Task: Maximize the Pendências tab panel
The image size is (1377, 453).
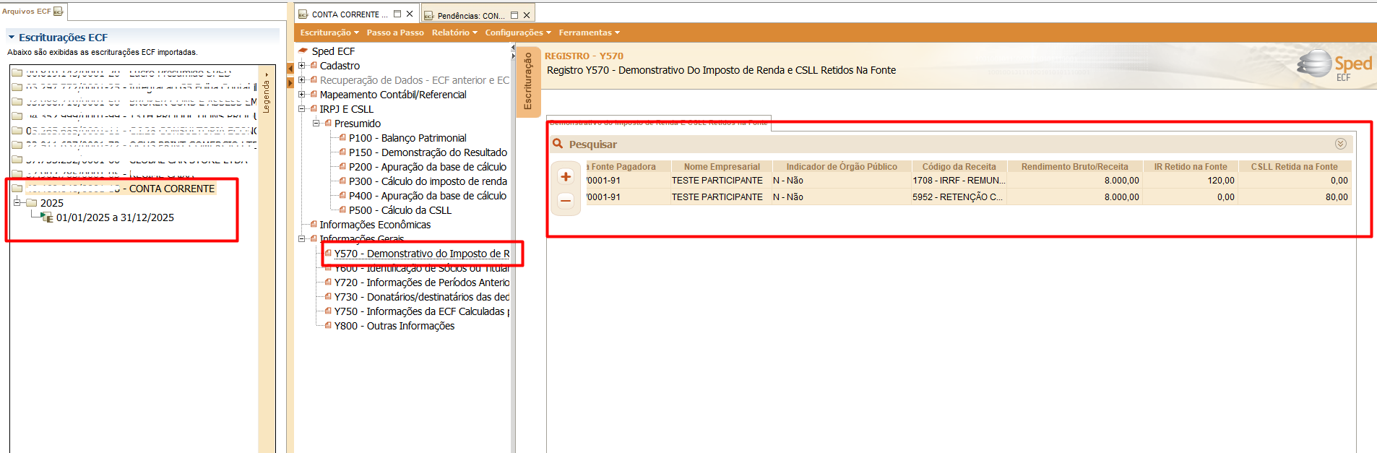Action: coord(514,15)
